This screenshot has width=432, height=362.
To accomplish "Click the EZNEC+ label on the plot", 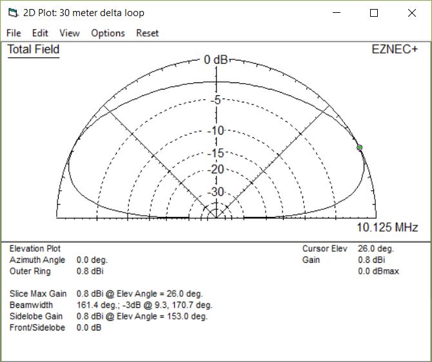I will 395,50.
